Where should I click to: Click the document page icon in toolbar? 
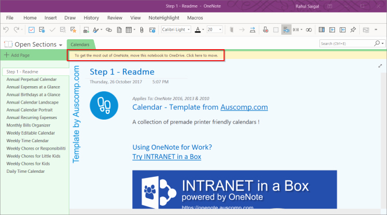119,30
